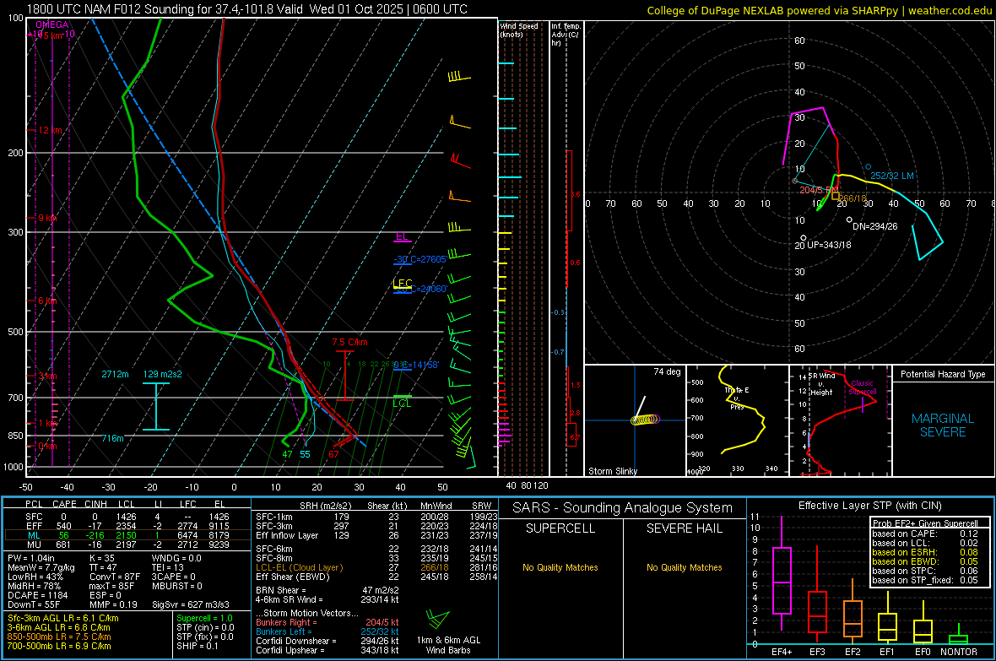Click 'No Quality Matches' under SEVERE HAIL
This screenshot has height=661, width=996.
tap(684, 567)
